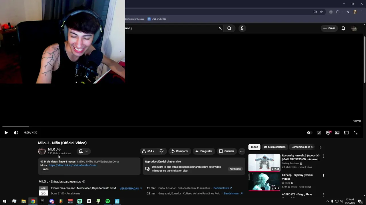Viewport: 366px width, 205px height.
Task: Open Chrome three-dot menu
Action: coord(362,12)
